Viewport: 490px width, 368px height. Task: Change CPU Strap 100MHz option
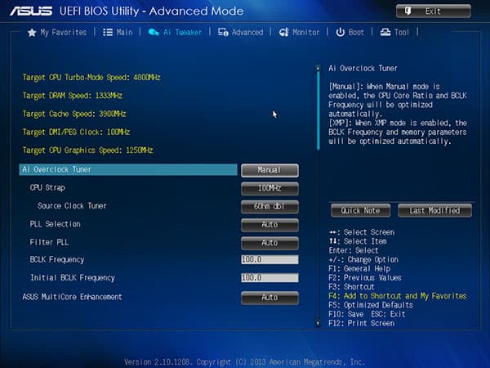click(x=269, y=188)
